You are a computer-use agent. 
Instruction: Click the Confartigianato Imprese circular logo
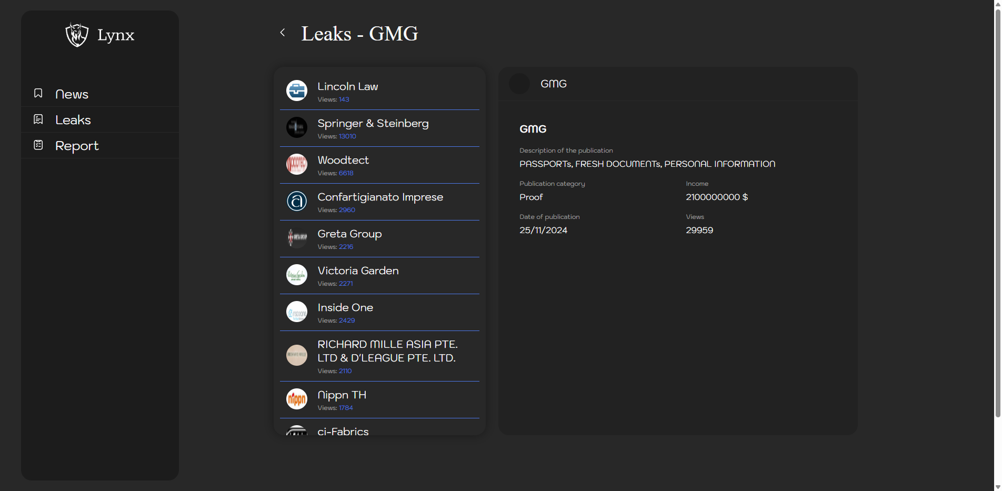pos(297,201)
